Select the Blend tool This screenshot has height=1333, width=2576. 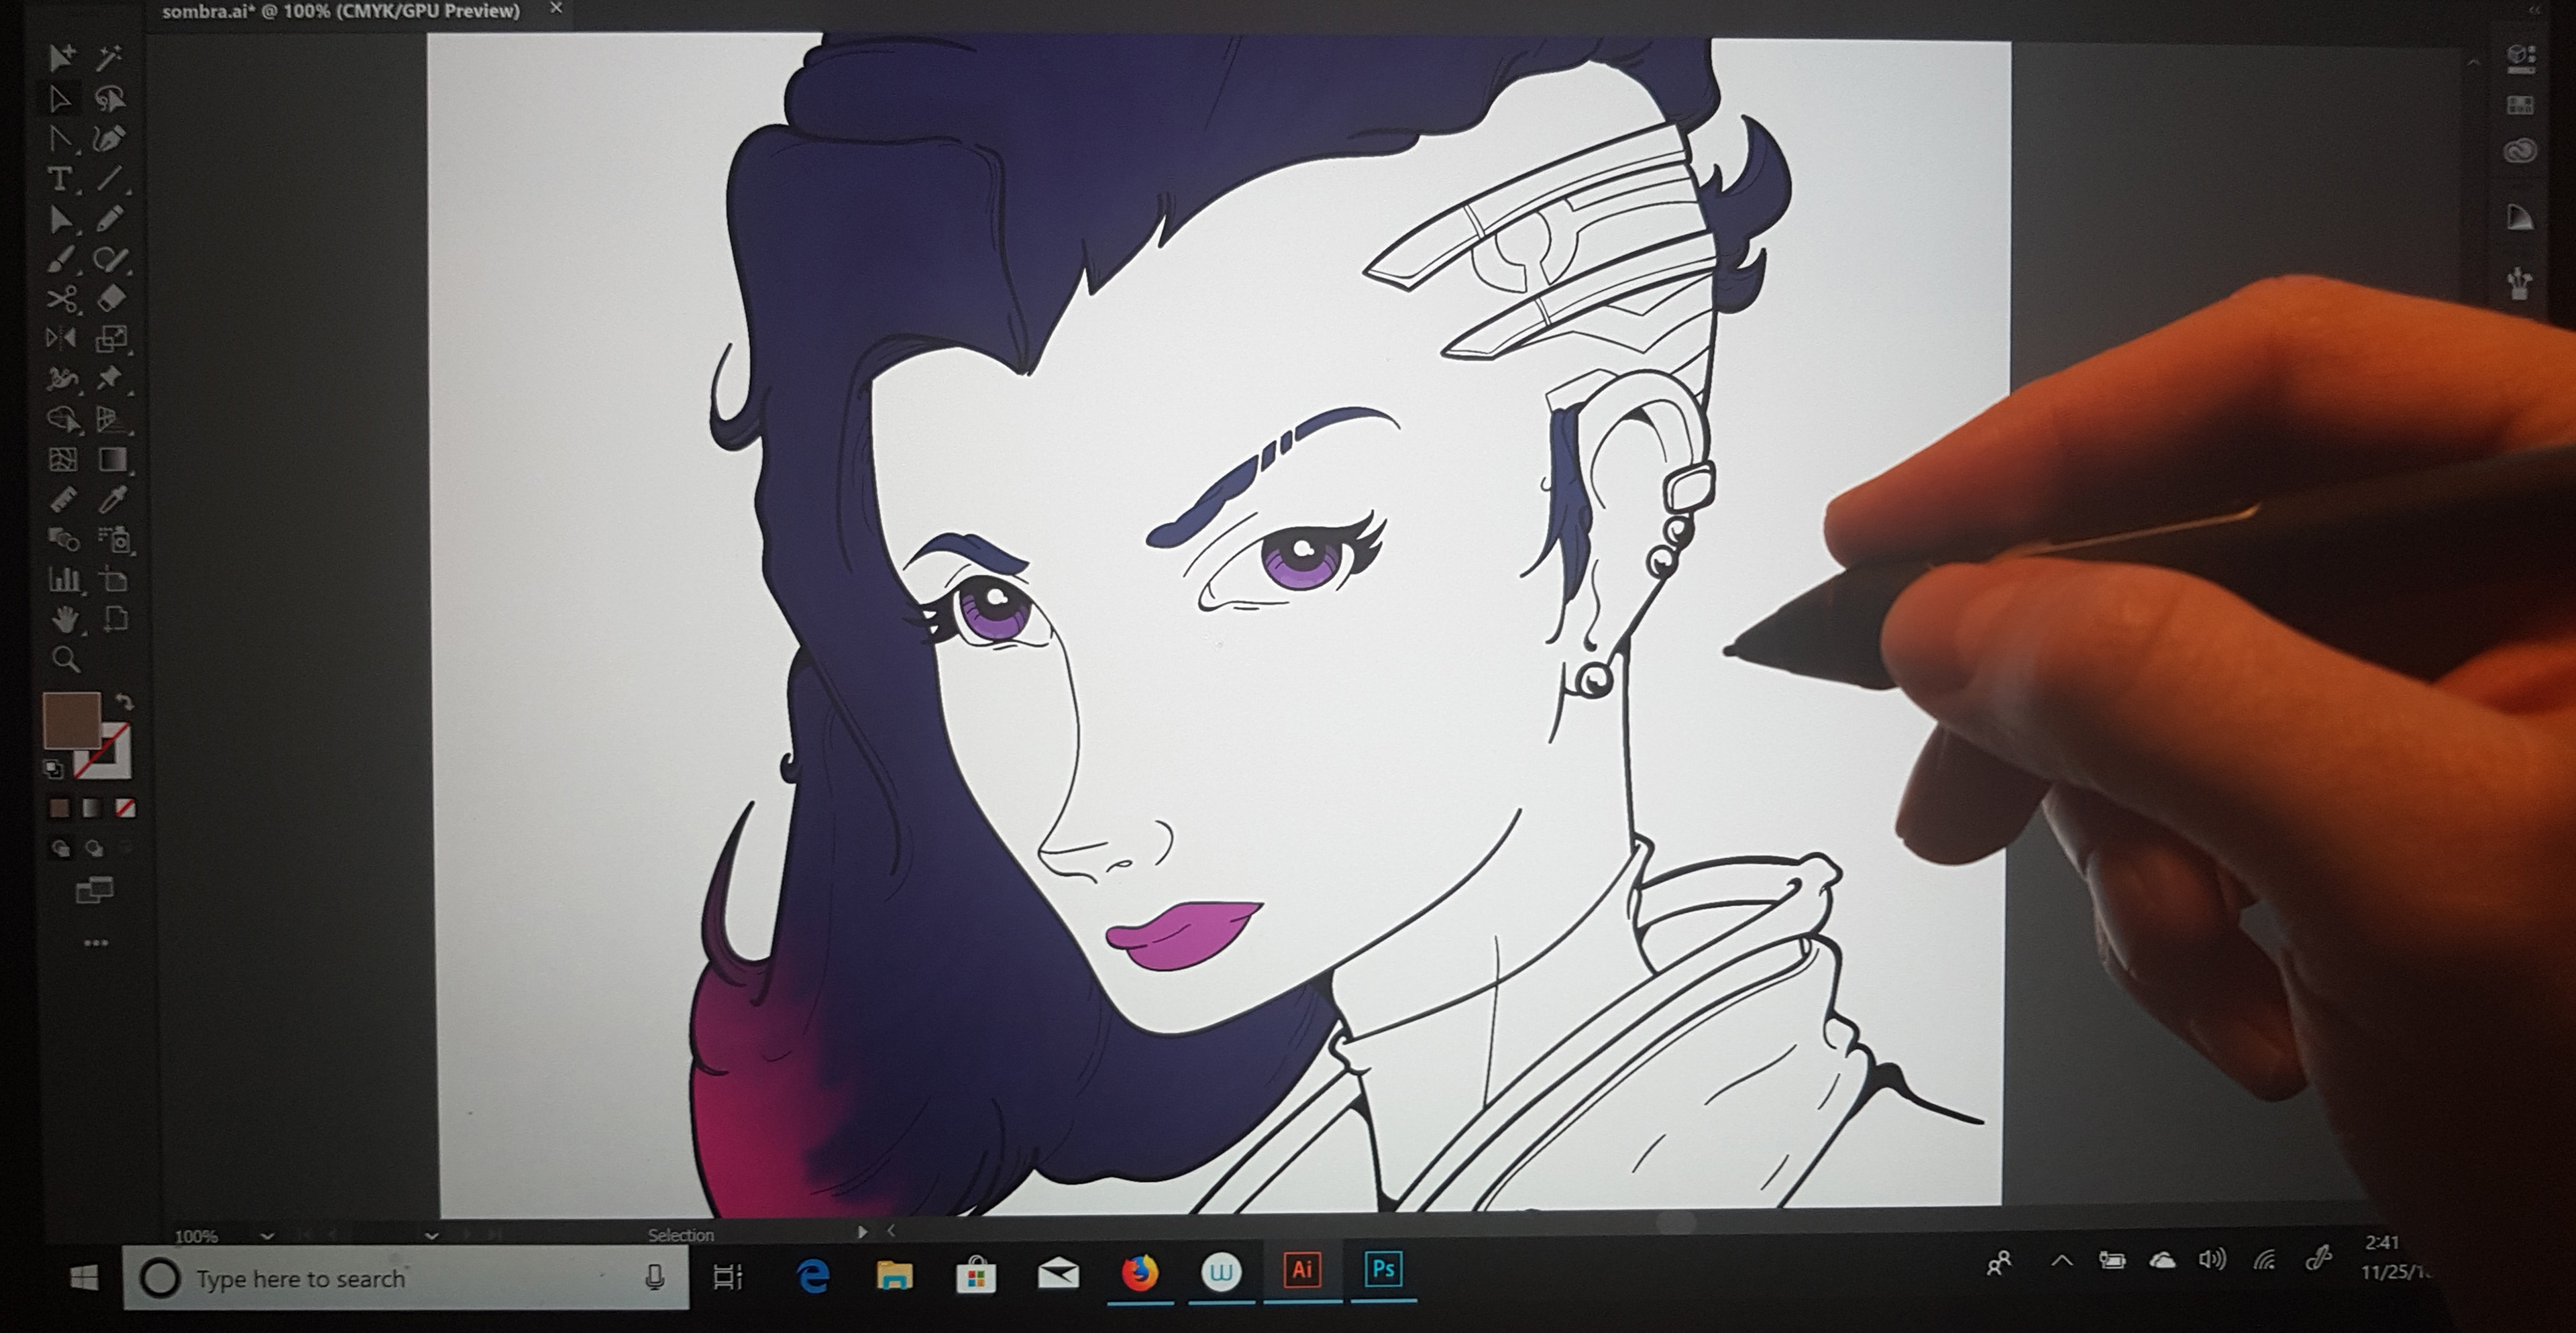coord(64,540)
